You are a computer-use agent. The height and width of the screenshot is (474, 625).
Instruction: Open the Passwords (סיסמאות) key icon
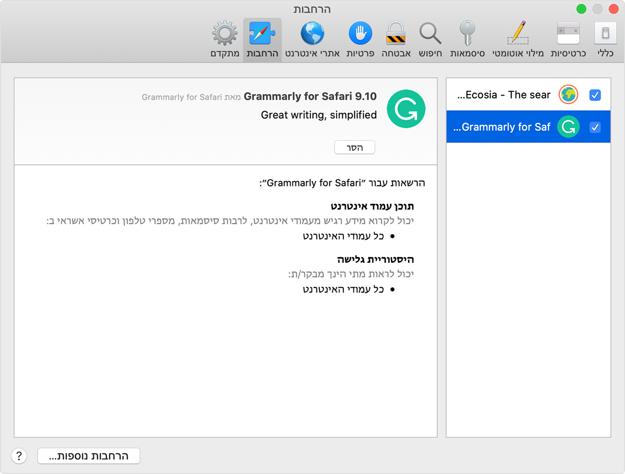[x=467, y=39]
